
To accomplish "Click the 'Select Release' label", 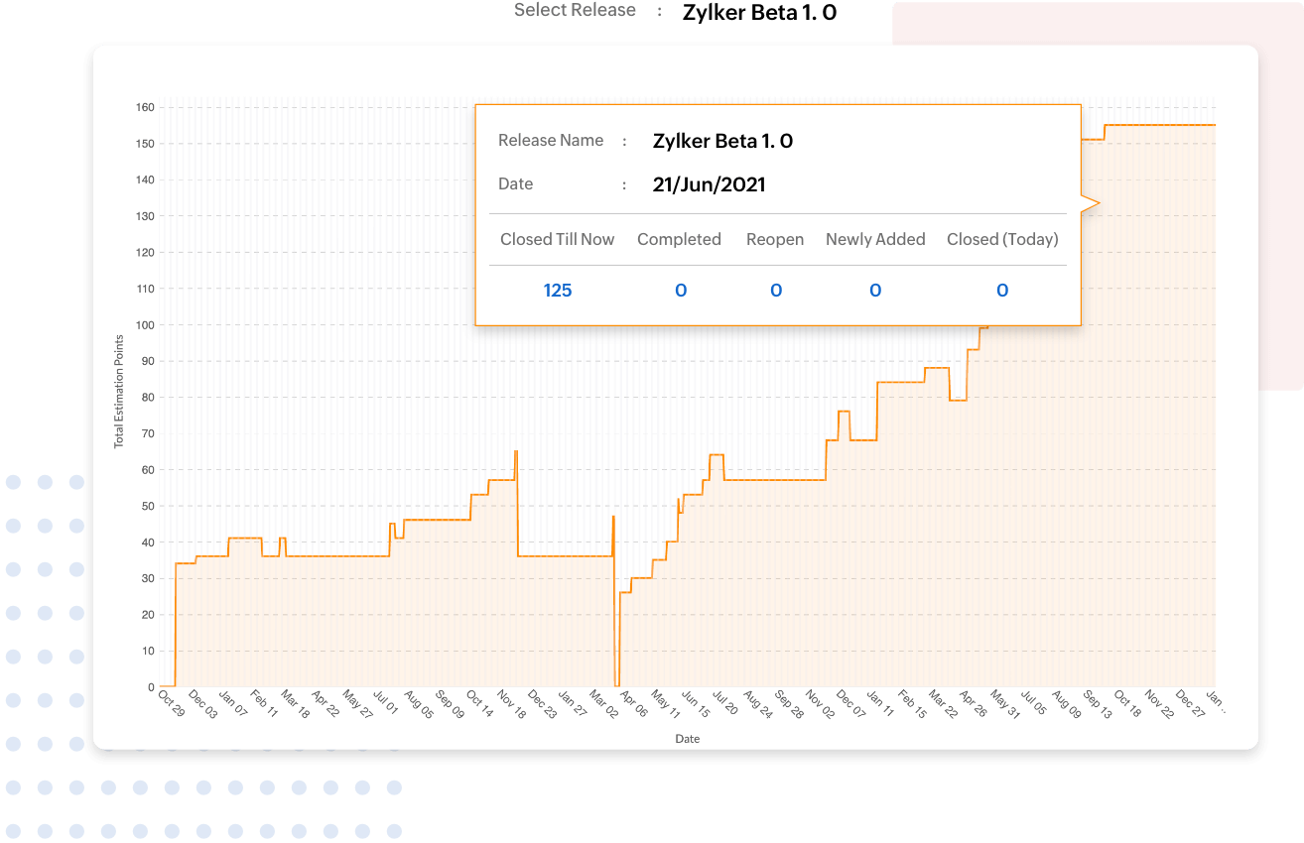I will click(x=575, y=11).
